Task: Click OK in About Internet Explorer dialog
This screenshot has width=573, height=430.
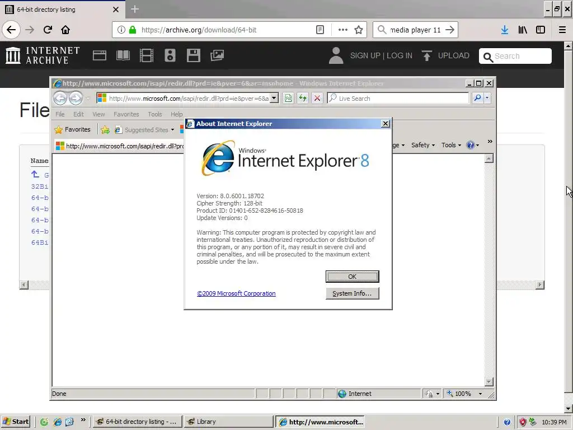Action: tap(352, 277)
